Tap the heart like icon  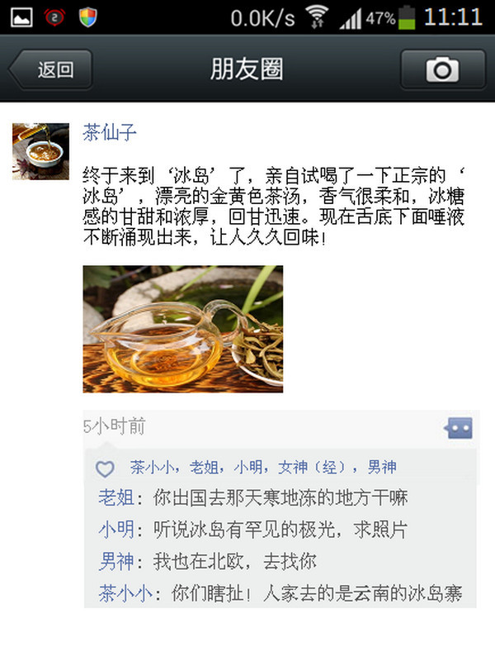(x=105, y=469)
